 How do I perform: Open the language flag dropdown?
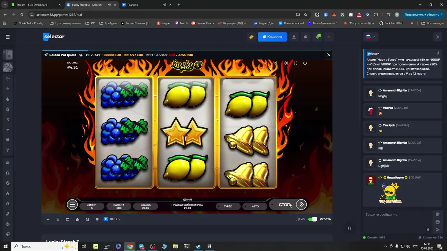[x=370, y=37]
